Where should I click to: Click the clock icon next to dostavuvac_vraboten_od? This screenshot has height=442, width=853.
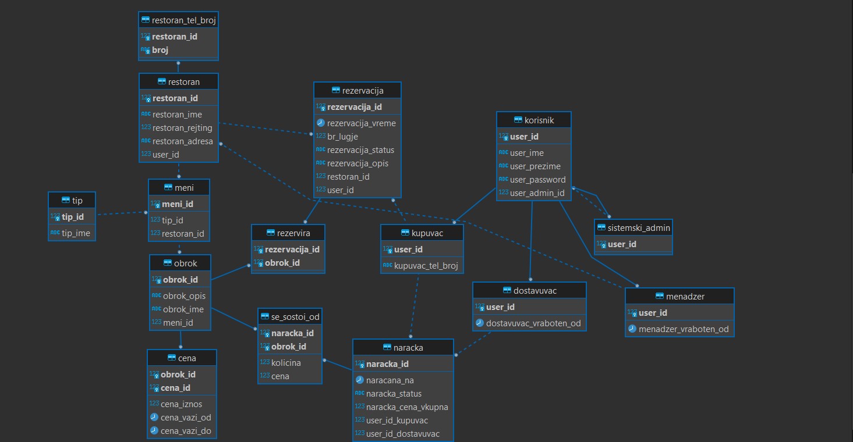point(479,323)
